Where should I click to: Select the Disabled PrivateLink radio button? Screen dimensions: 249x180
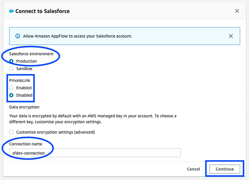(x=11, y=95)
